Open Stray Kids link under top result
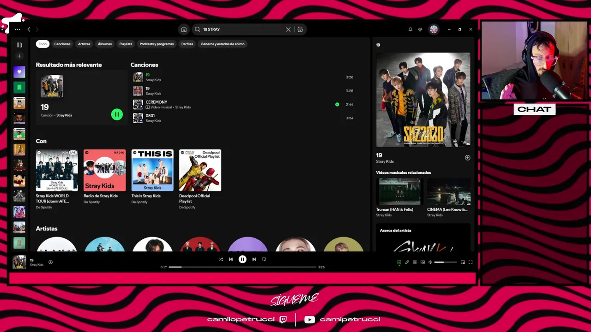Image resolution: width=591 pixels, height=332 pixels. pos(64,115)
